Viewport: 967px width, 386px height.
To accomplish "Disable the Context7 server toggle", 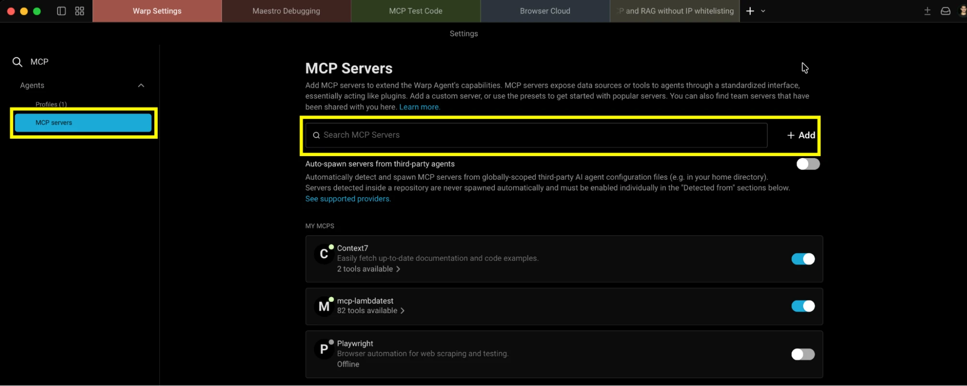I will click(803, 259).
